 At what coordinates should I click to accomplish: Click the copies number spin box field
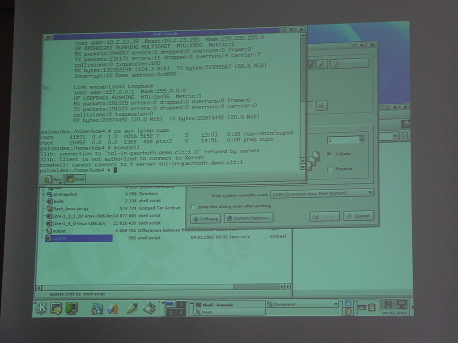[x=343, y=140]
